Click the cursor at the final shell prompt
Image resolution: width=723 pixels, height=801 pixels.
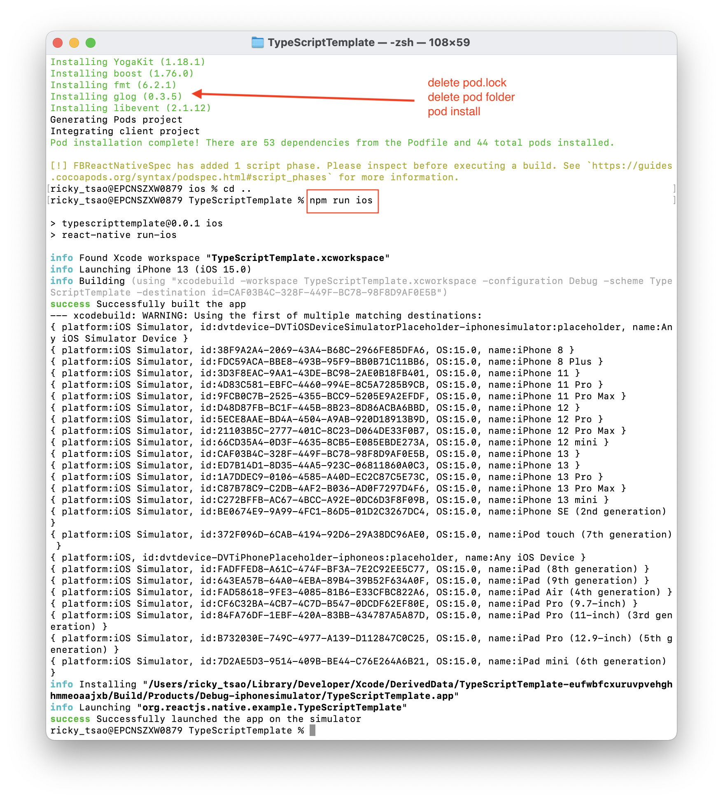313,730
